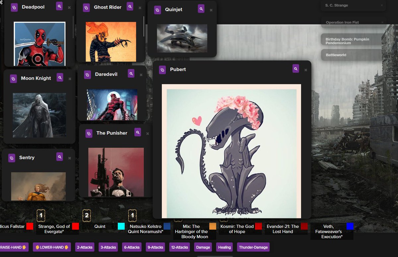Click the cyan swatch beside Quint

coord(121,226)
